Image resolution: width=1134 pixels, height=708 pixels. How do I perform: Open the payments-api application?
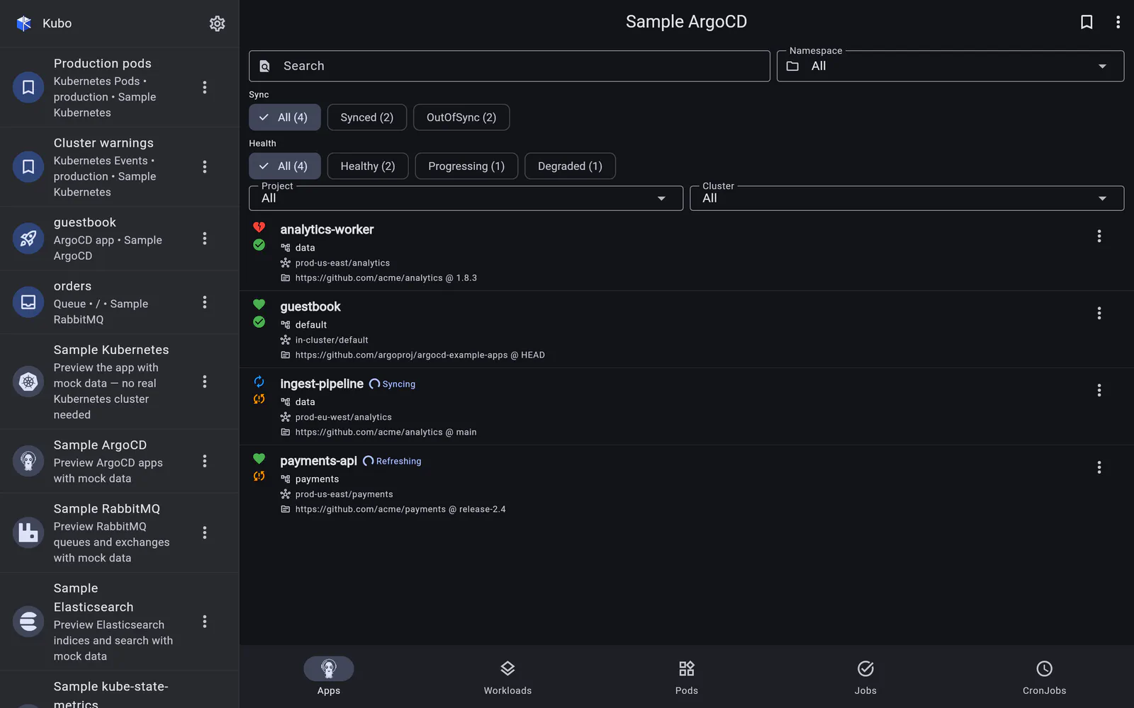(x=686, y=484)
